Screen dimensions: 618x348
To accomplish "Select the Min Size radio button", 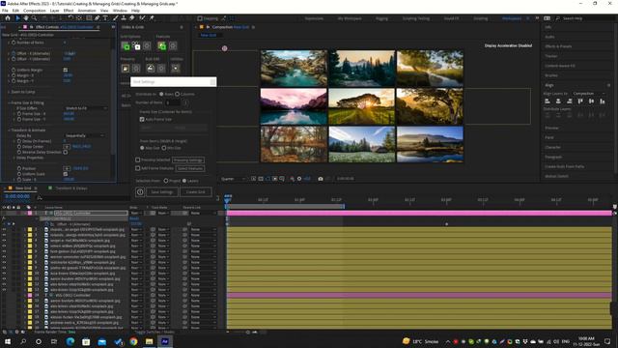I will (164, 148).
